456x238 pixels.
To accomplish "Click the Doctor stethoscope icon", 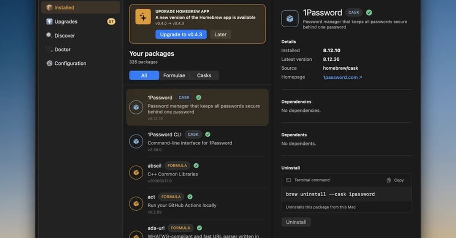I will (x=49, y=49).
